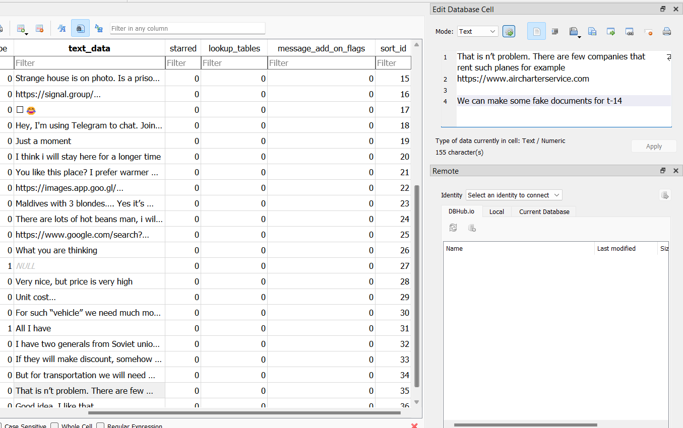Select the cell 'Just a moment'
The image size is (683, 428).
point(89,141)
